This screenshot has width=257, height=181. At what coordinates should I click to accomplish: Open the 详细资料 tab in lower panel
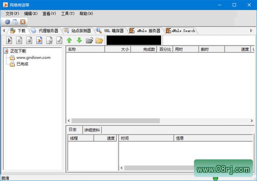tap(92, 130)
